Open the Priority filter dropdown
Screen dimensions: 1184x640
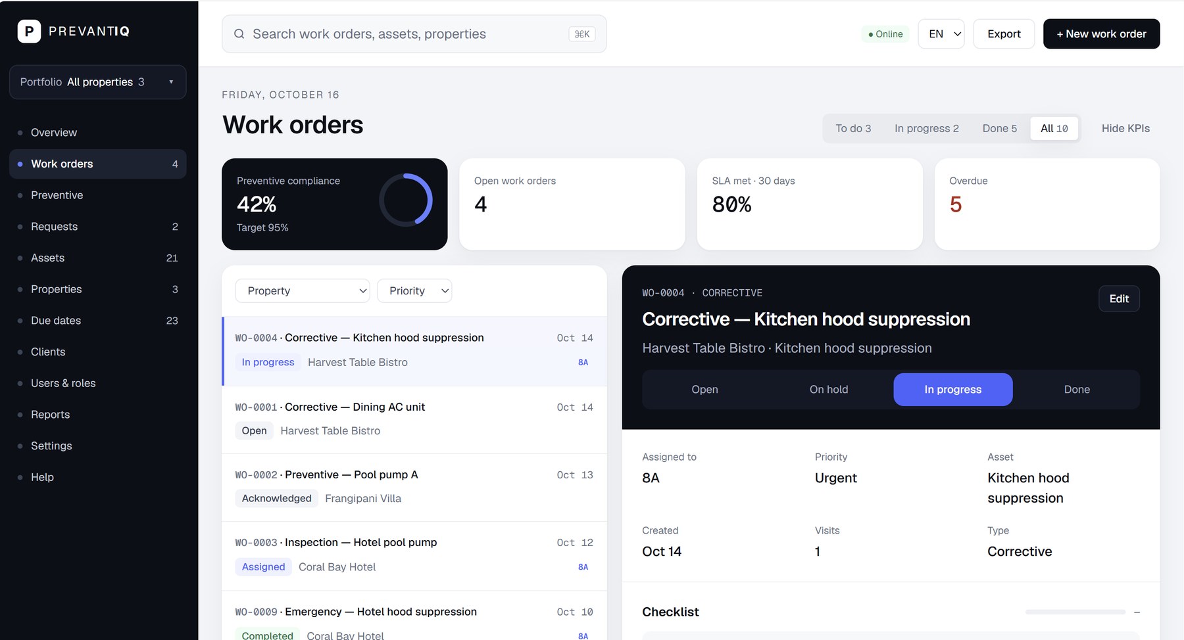pos(414,291)
